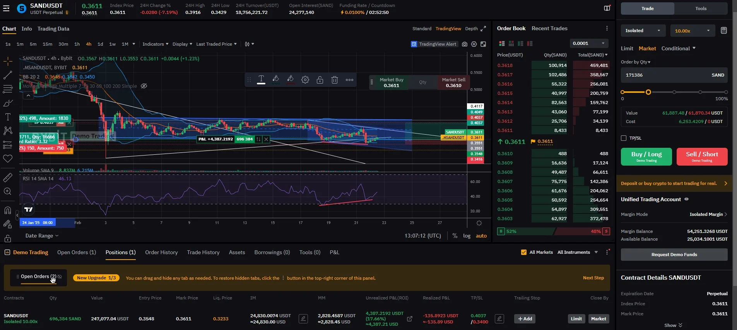Viewport: 737px width, 330px height.
Task: Open the calculator next to leverage
Action: 724,31
